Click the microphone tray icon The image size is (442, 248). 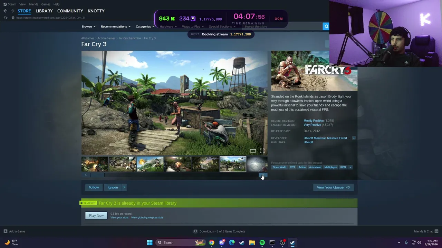[x=406, y=242]
